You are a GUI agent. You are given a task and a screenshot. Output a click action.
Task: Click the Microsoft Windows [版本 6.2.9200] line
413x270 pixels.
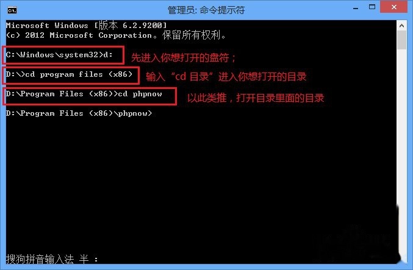click(x=87, y=25)
